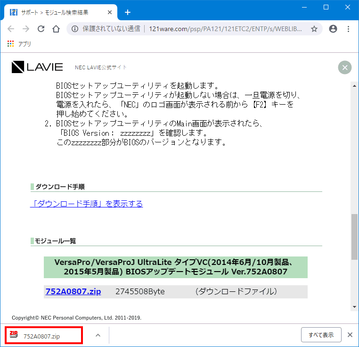Click the ダウンロード手順 heading
The height and width of the screenshot is (347, 359).
point(60,187)
